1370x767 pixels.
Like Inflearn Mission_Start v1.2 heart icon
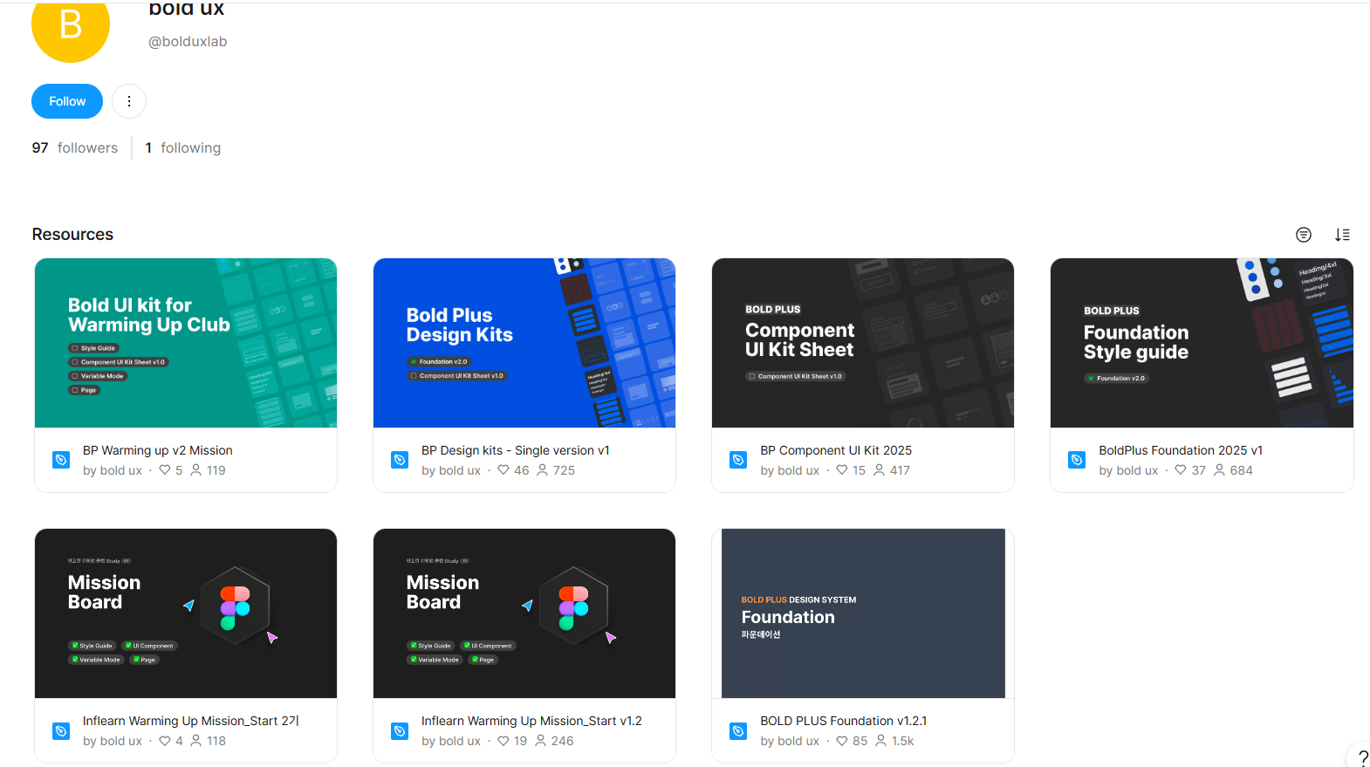click(x=503, y=741)
